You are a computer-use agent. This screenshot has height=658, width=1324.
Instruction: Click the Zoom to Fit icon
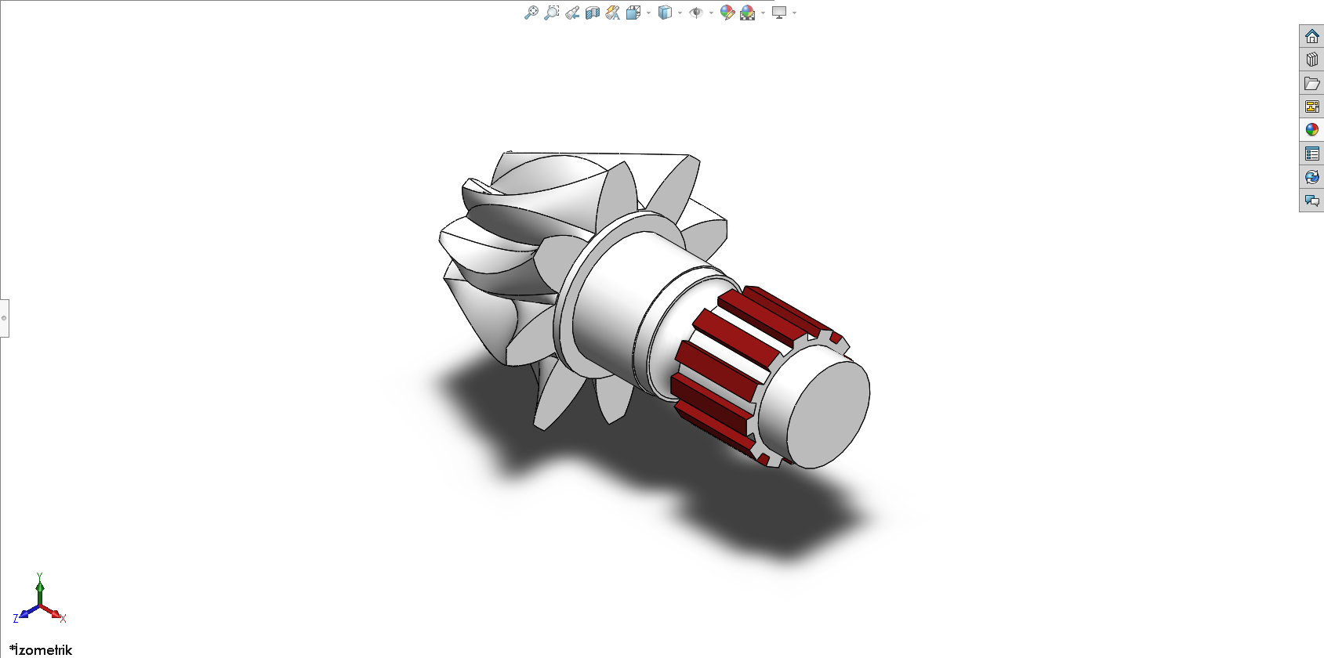click(x=531, y=13)
